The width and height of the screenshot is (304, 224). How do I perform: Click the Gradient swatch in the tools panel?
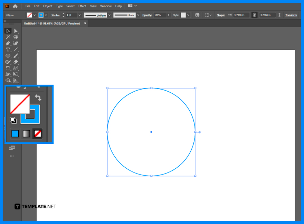tap(26, 133)
